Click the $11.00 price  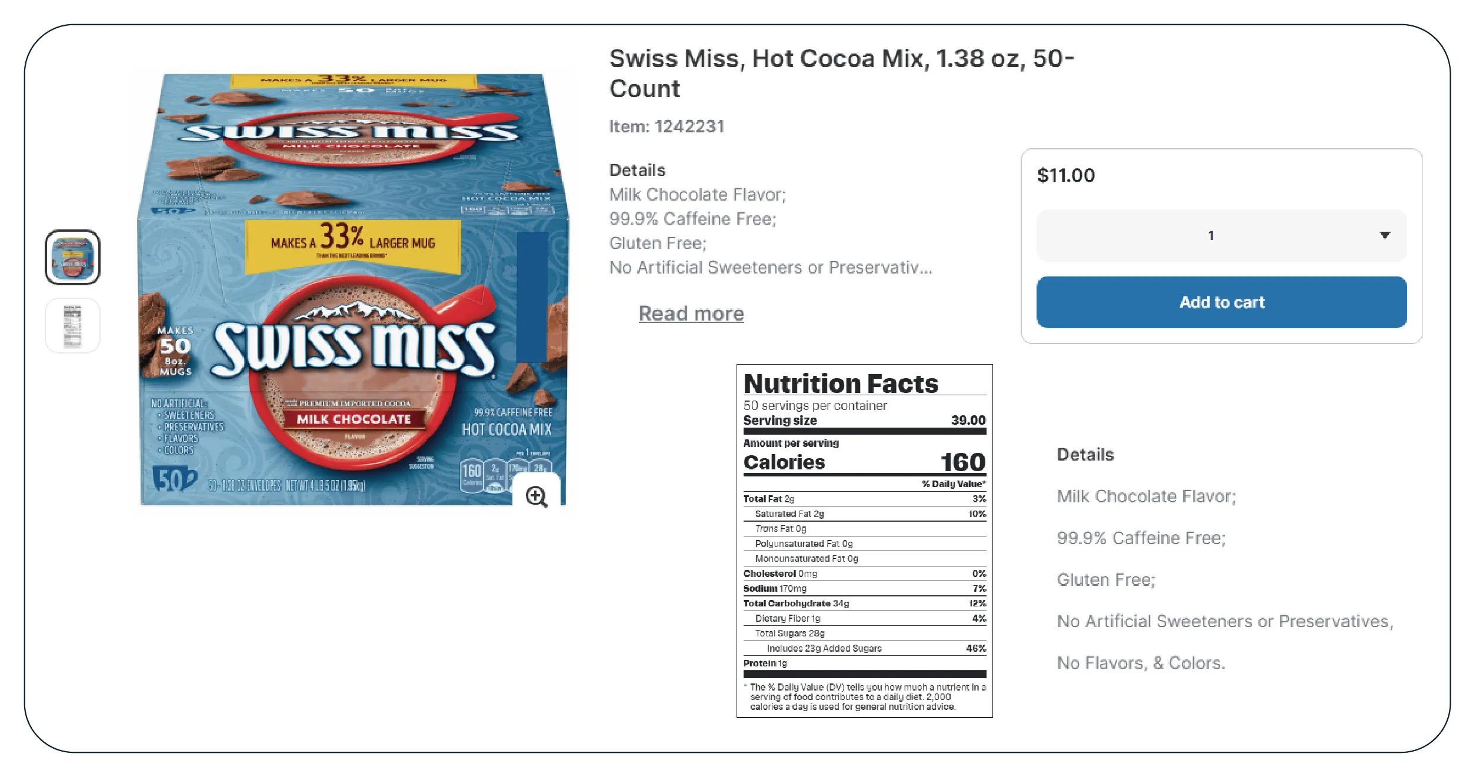click(x=1065, y=175)
